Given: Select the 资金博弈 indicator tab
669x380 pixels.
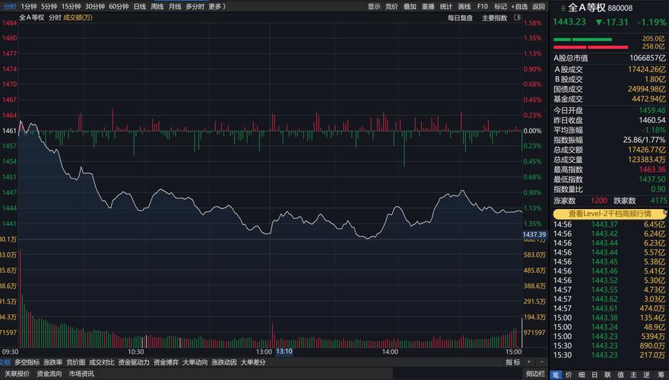Looking at the screenshot, I should coord(166,362).
